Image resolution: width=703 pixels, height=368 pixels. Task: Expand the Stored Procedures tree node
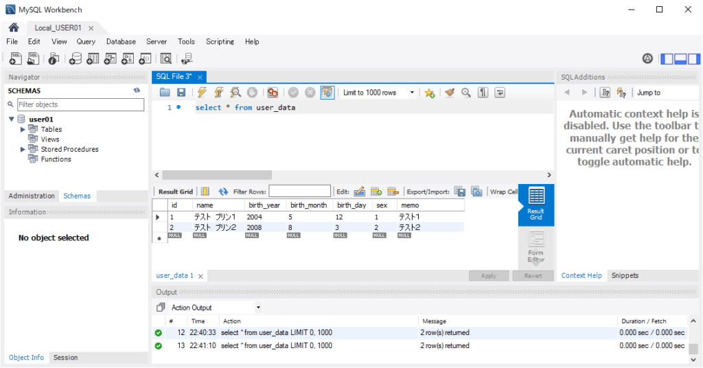click(23, 149)
